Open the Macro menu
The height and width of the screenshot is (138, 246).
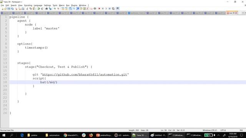(61, 5)
